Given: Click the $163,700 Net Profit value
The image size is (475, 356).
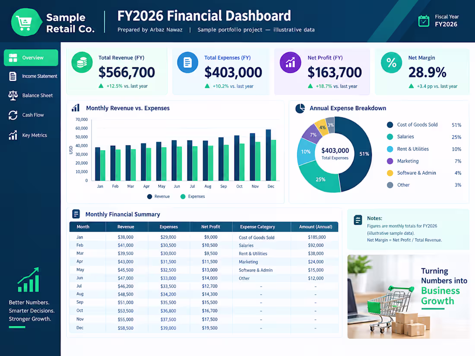Looking at the screenshot, I should pos(334,72).
